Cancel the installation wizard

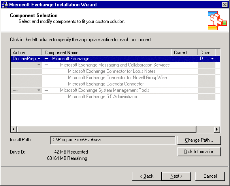210,176
